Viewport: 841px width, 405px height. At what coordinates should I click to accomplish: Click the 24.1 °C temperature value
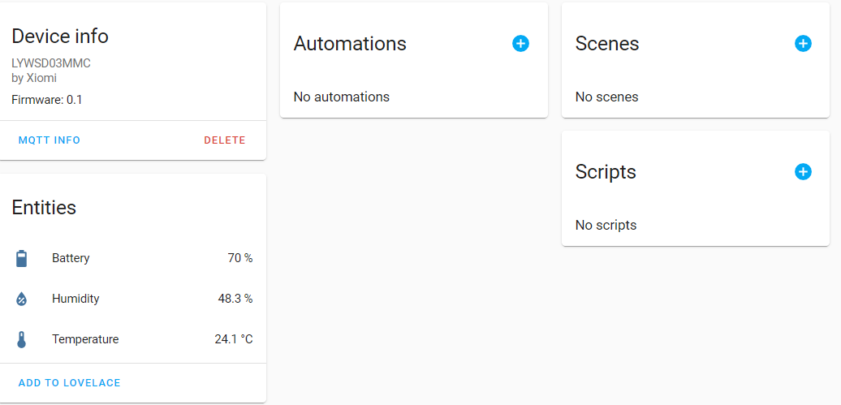pos(233,339)
